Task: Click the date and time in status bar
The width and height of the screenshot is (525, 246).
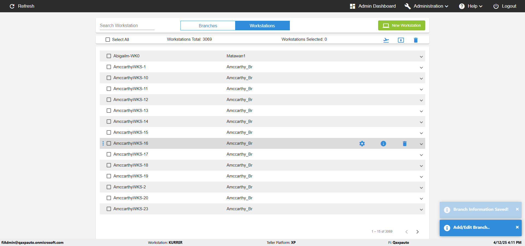Action: click(x=507, y=242)
